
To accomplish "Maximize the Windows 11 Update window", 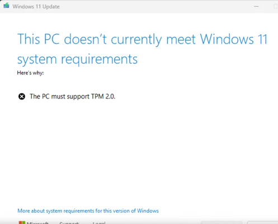I will click(276, 6).
